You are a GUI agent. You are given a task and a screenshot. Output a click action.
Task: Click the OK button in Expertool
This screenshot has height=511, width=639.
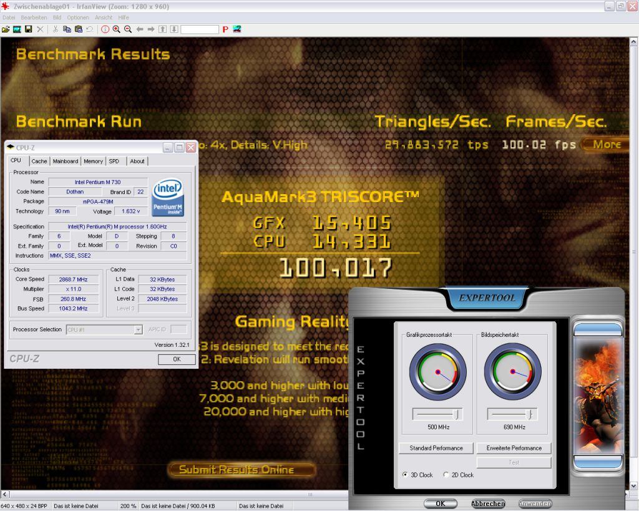point(441,504)
